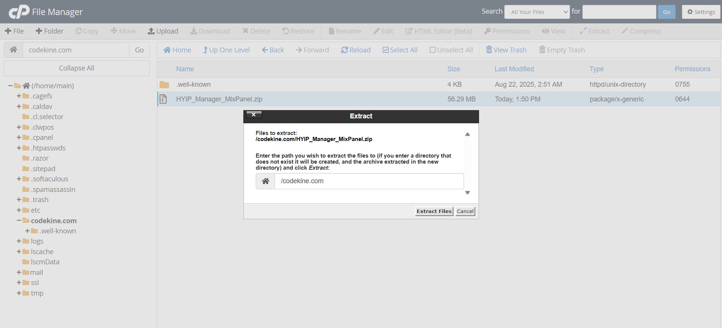Expand the .softaculous folder node
The width and height of the screenshot is (722, 328).
click(19, 179)
